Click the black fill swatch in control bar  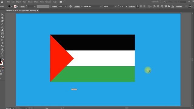point(9,6)
